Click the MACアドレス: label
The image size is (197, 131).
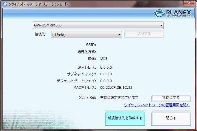pos(85,88)
